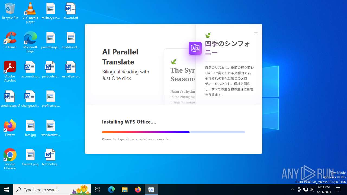Select the parentlarge... image file
This screenshot has height=195, width=347.
tap(50, 40)
